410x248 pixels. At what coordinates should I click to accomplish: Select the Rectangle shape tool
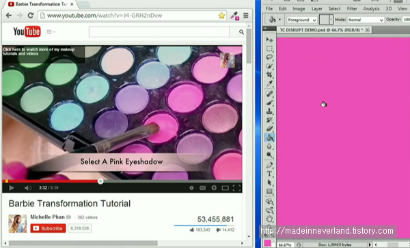[269, 191]
